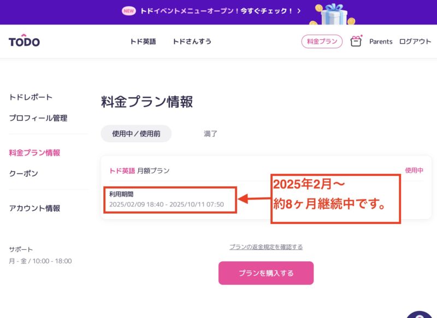
Task: Open the トド英語 navigation item
Action: [143, 42]
